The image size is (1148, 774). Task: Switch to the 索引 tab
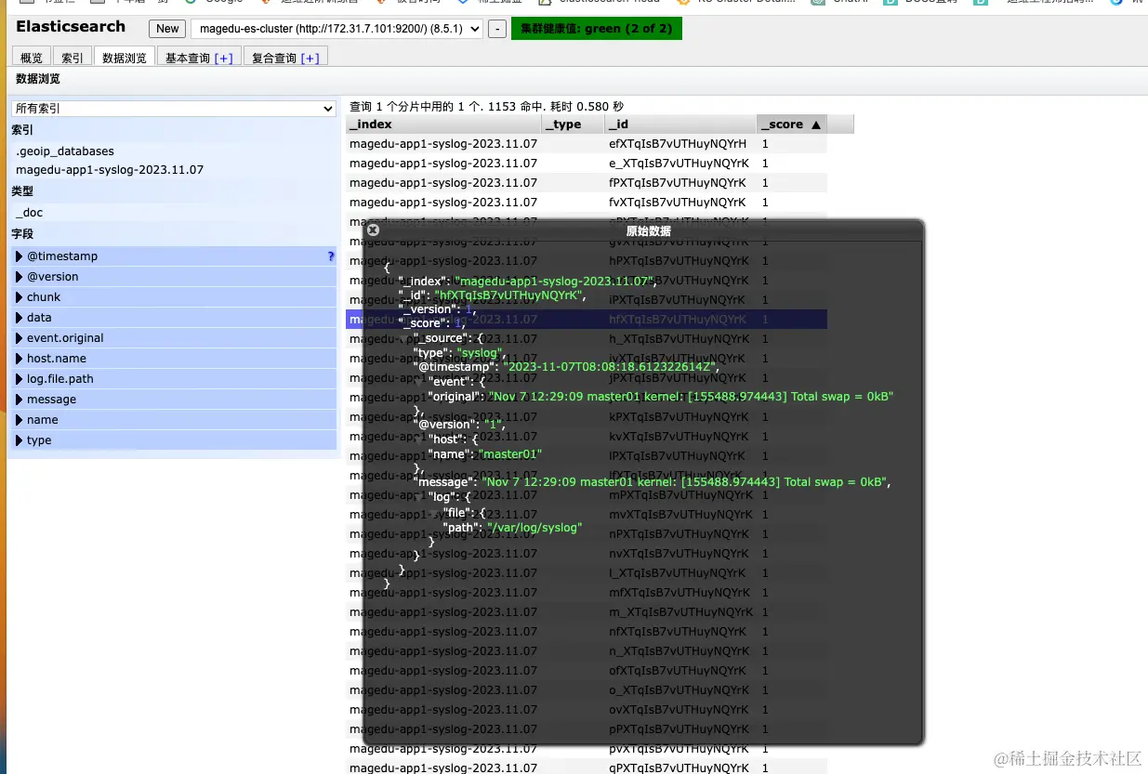click(x=73, y=58)
